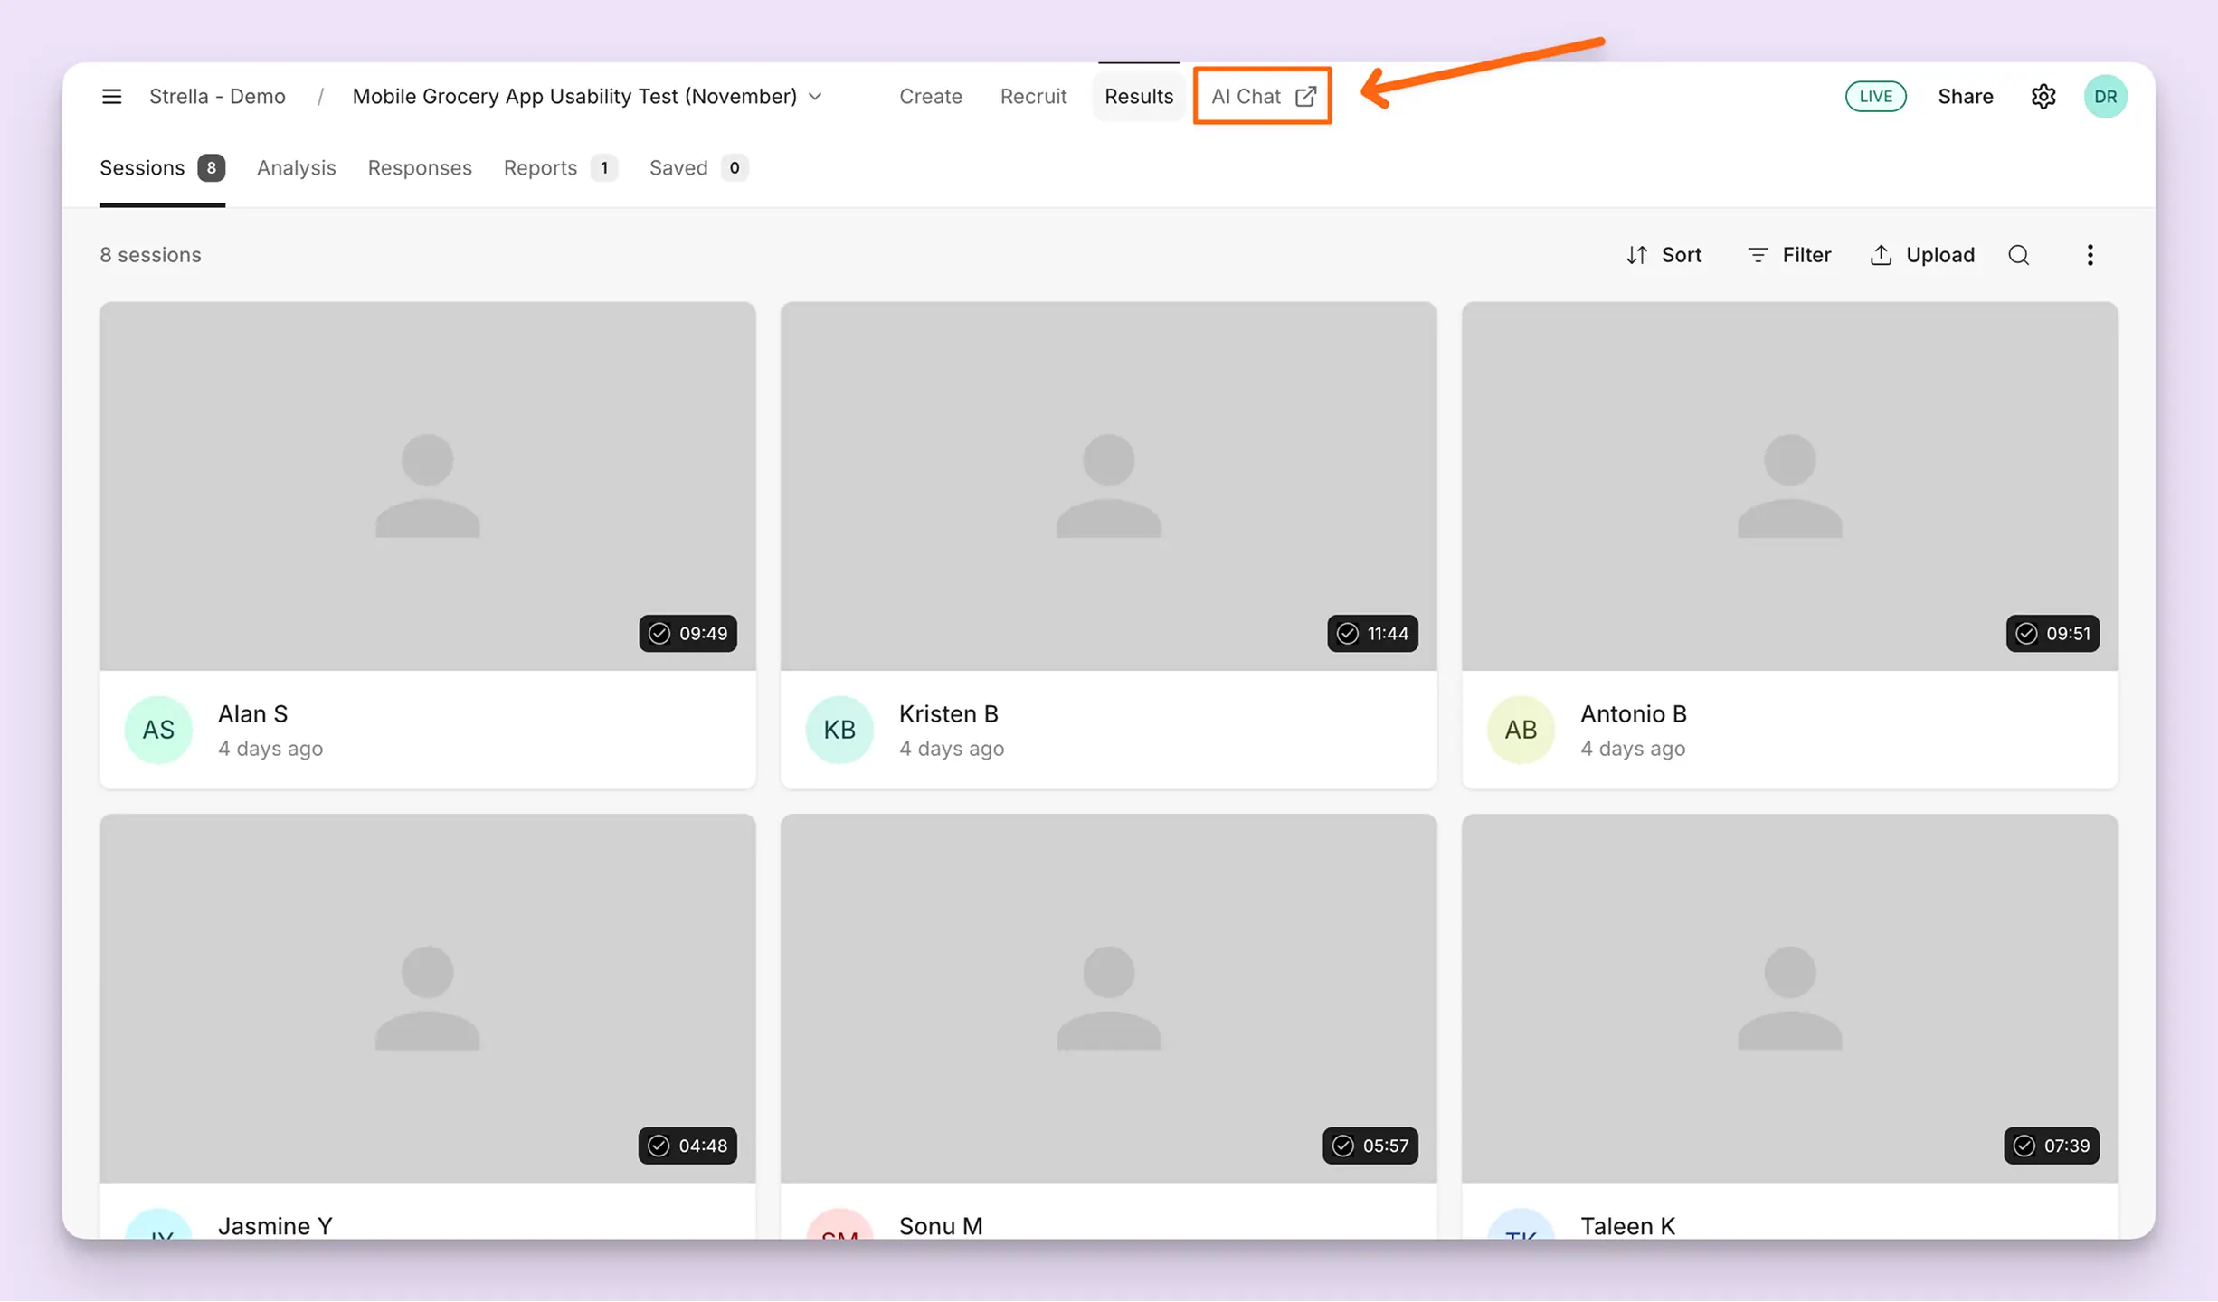Click the Jasmine Y participant name
This screenshot has height=1302, width=2218.
[275, 1226]
